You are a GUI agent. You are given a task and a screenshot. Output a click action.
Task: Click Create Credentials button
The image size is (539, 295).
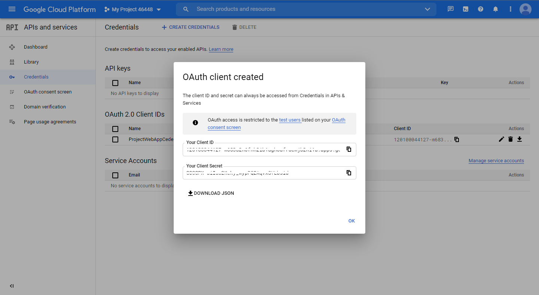(x=191, y=27)
